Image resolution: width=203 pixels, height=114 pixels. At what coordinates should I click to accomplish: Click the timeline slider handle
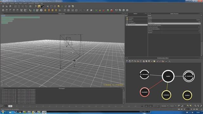(x=10, y=106)
